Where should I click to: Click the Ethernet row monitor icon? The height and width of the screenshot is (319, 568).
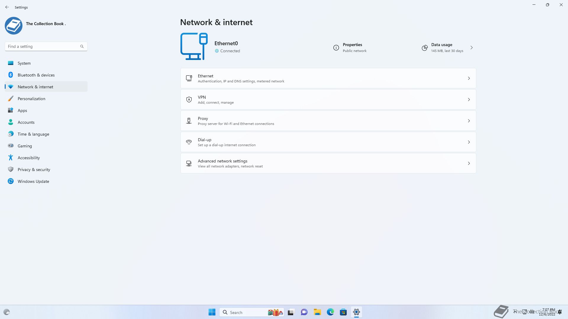(x=189, y=78)
